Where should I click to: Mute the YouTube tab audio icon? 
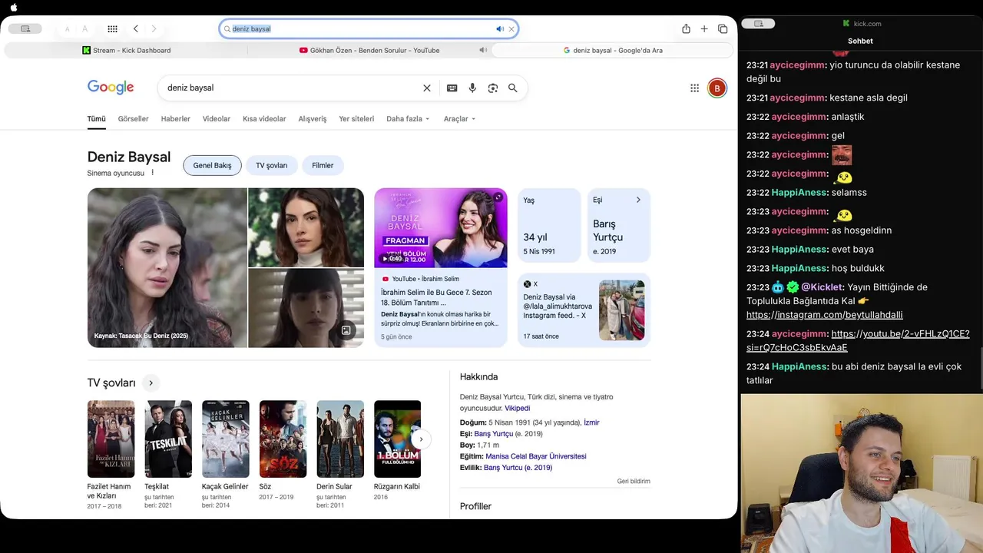coord(483,50)
